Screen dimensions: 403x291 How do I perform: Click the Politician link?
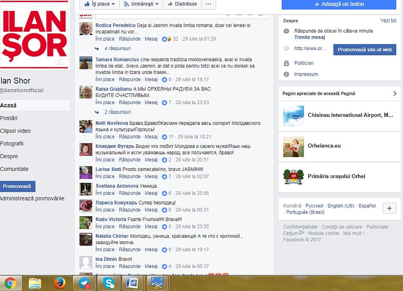(x=304, y=63)
